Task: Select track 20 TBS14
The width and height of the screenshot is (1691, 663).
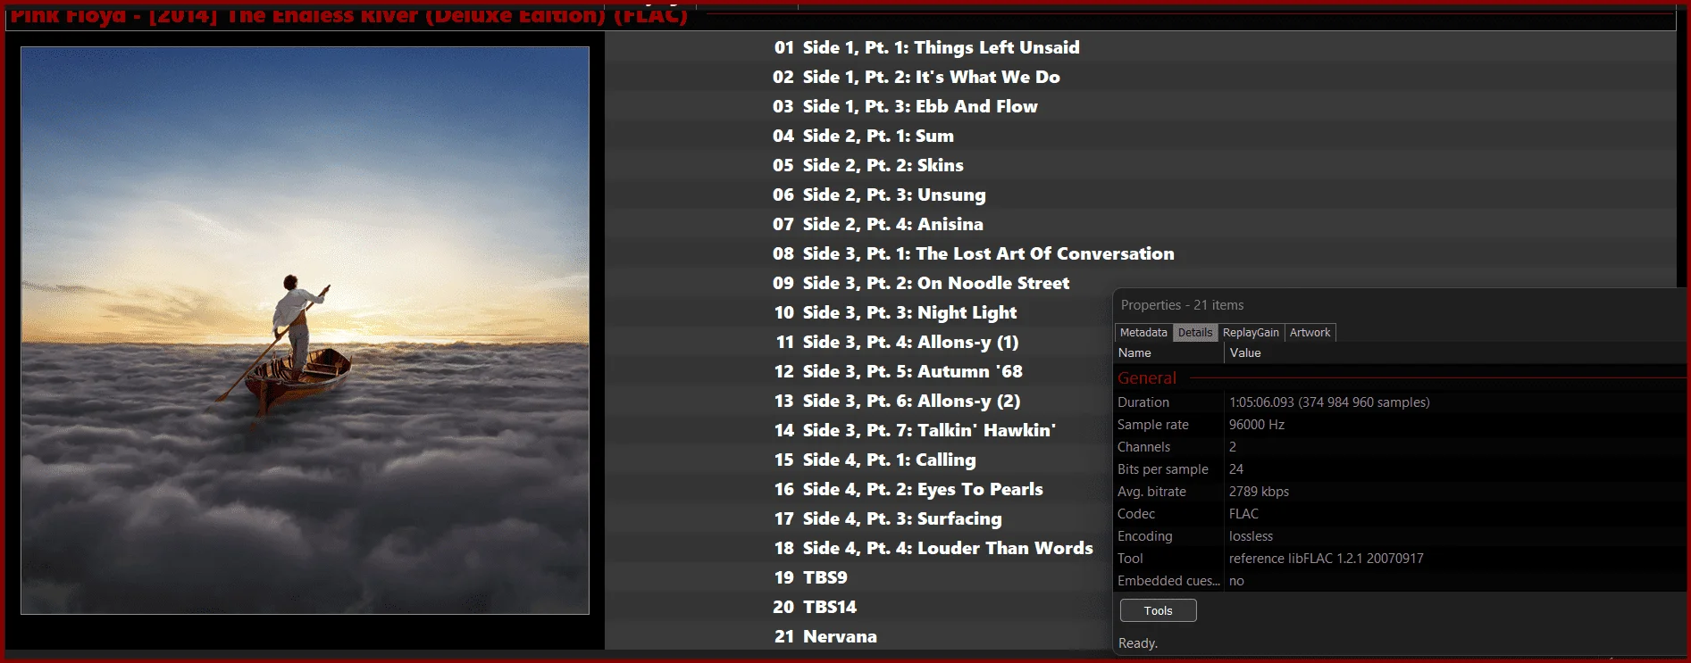Action: click(815, 607)
